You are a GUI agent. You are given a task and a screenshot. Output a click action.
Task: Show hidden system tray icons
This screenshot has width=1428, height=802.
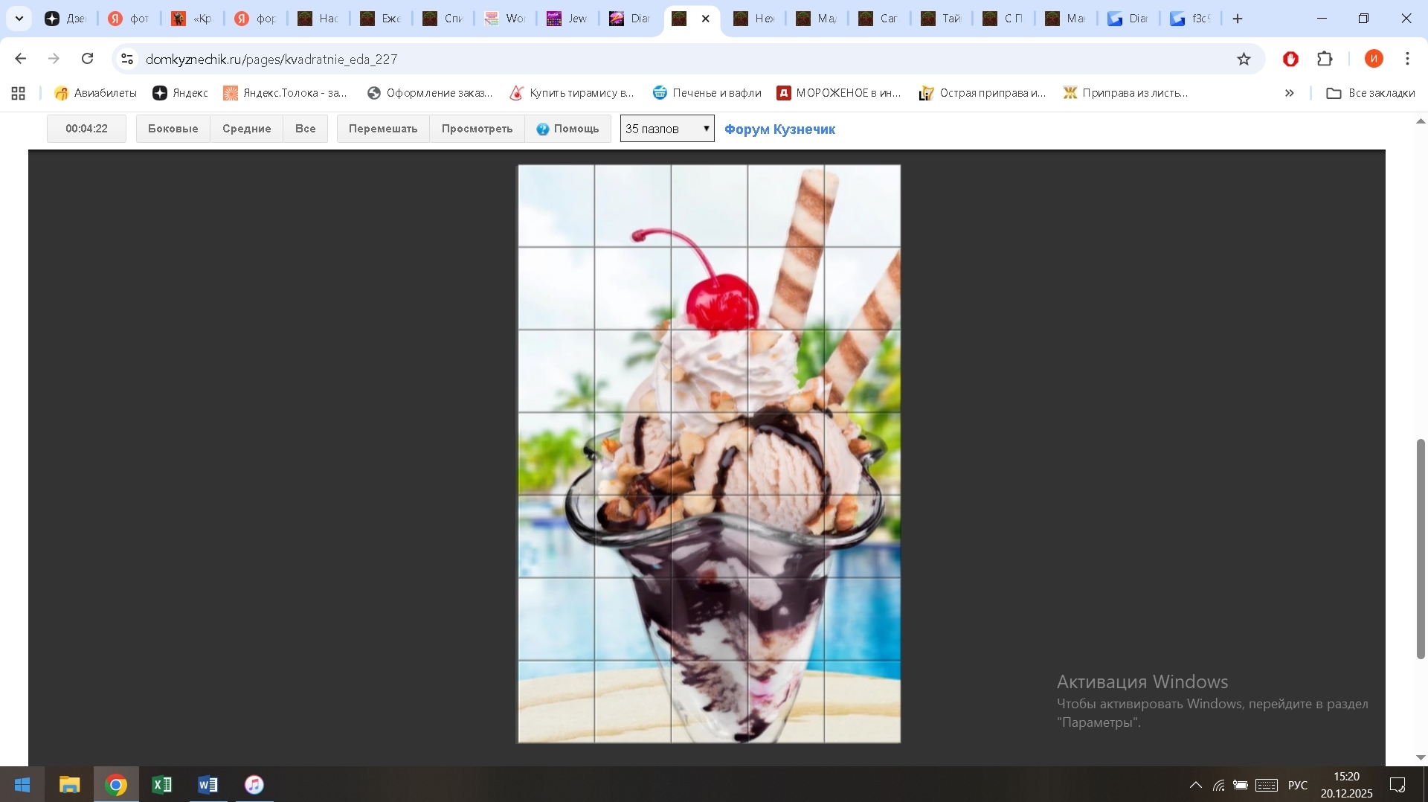pos(1195,785)
